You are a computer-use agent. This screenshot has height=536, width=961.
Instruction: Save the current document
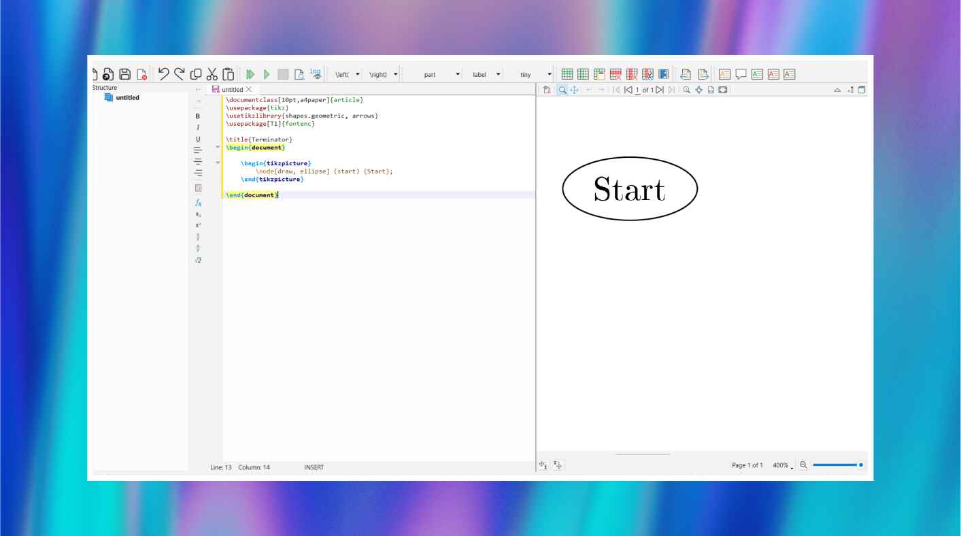[x=125, y=74]
